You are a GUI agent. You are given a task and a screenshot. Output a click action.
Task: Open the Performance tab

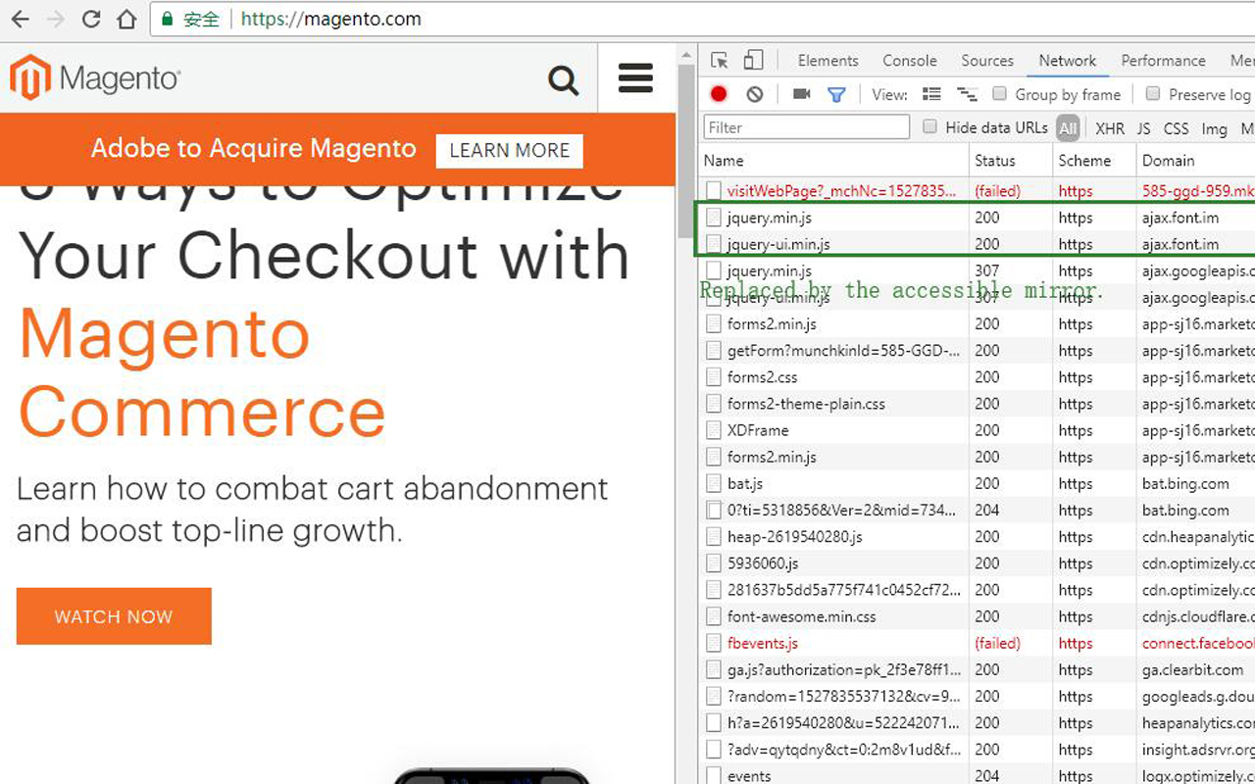click(1163, 61)
